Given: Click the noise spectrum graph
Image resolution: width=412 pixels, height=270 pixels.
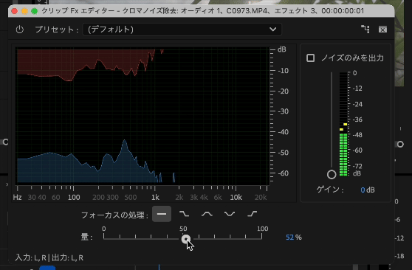Looking at the screenshot, I should 143,116.
